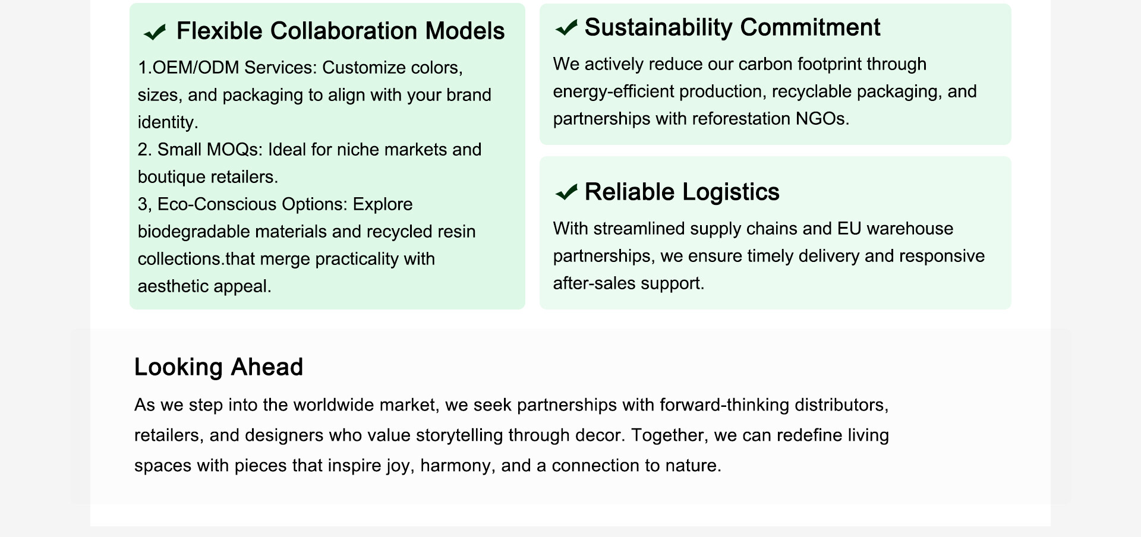This screenshot has width=1141, height=537.
Task: Click the checkmark beside Flexible Collaboration Models
Action: [155, 32]
